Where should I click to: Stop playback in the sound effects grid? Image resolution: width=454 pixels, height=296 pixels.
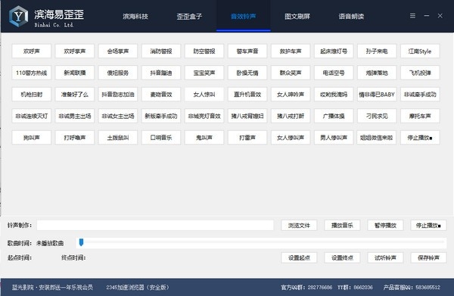pyautogui.click(x=420, y=138)
